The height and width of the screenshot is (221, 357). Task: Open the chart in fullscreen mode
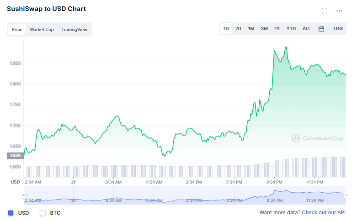325,11
